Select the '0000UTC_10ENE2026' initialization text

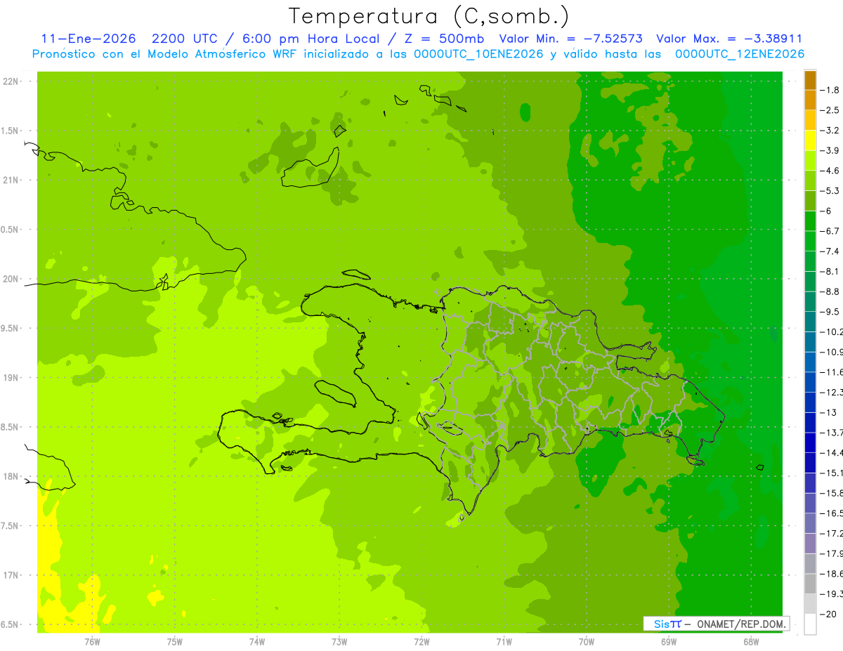click(x=477, y=53)
